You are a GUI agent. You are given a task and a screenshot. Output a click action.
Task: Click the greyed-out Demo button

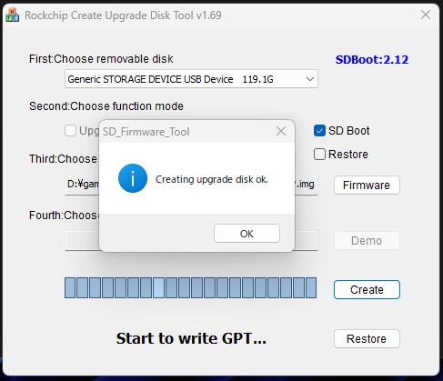click(x=367, y=241)
